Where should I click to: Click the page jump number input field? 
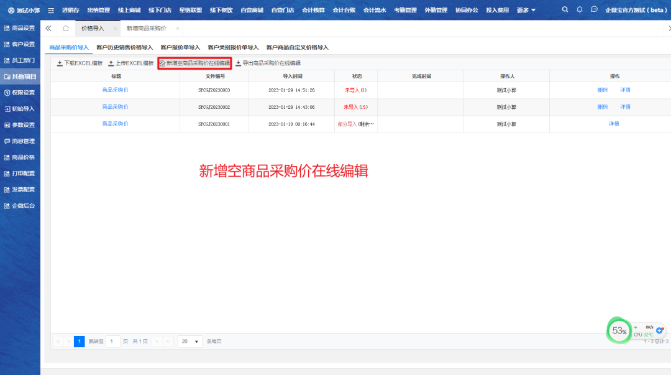pyautogui.click(x=112, y=341)
